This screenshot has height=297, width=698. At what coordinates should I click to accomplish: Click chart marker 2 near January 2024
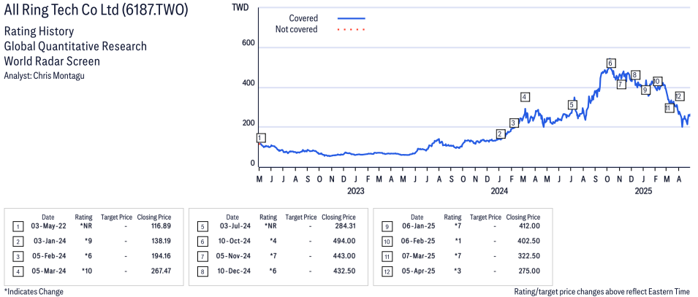point(501,134)
